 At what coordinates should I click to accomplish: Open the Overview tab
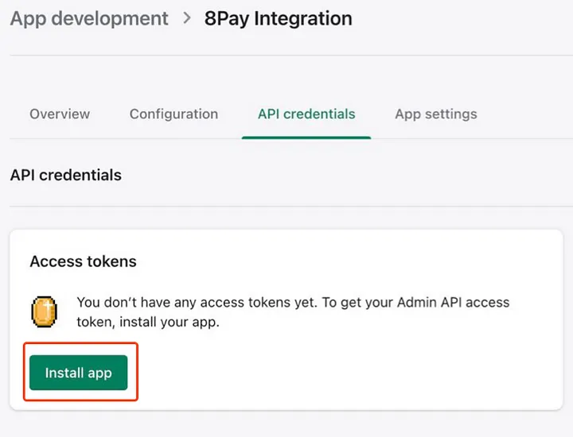coord(60,114)
